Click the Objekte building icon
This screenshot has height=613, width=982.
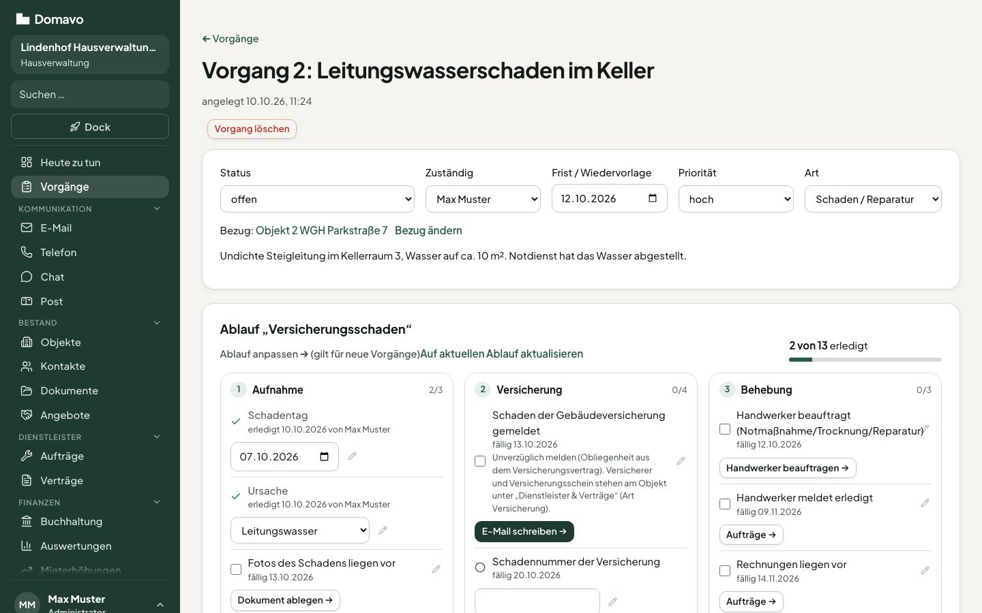pos(27,342)
